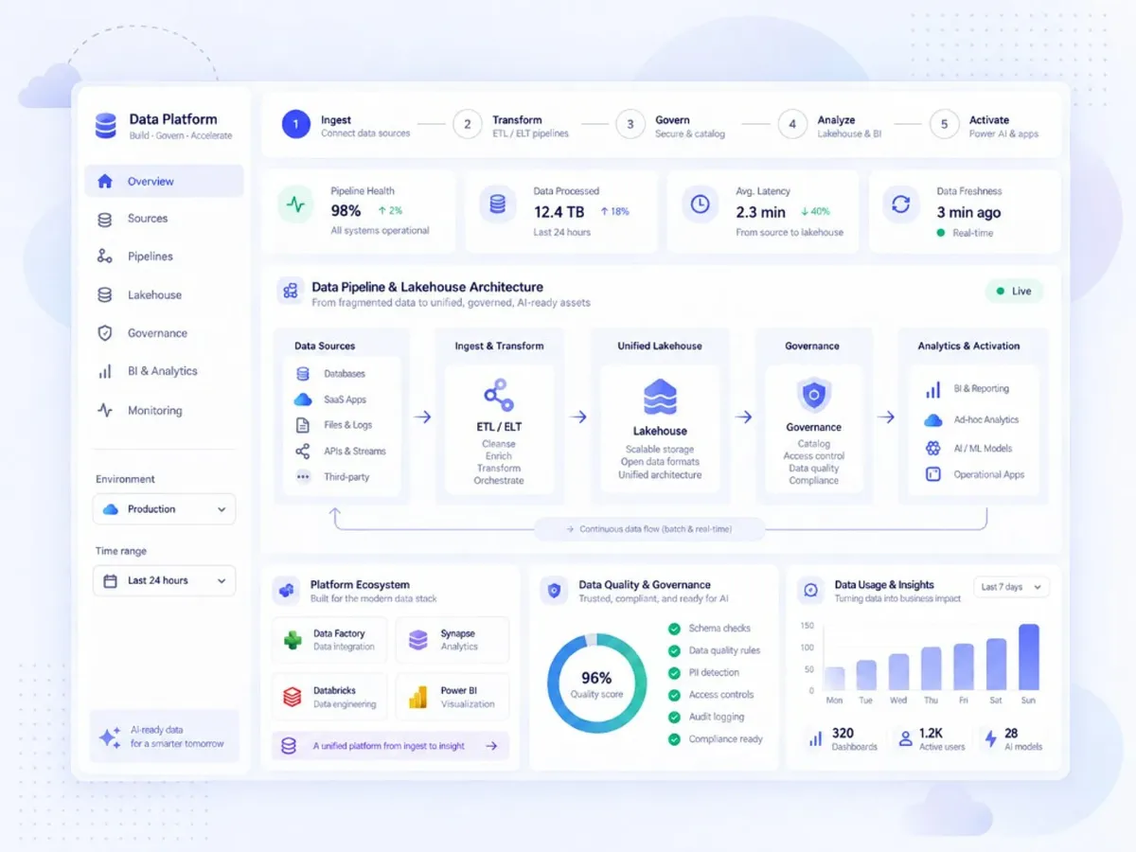Open the Last 7 days dropdown
Image resolution: width=1136 pixels, height=852 pixels.
tap(1011, 587)
